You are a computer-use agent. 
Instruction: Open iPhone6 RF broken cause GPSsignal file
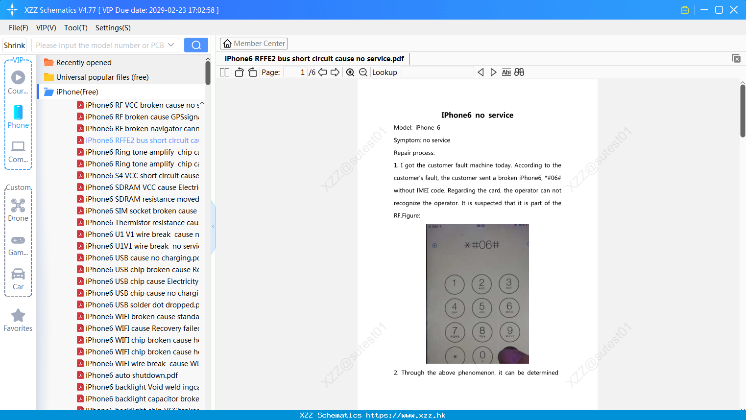tap(138, 117)
